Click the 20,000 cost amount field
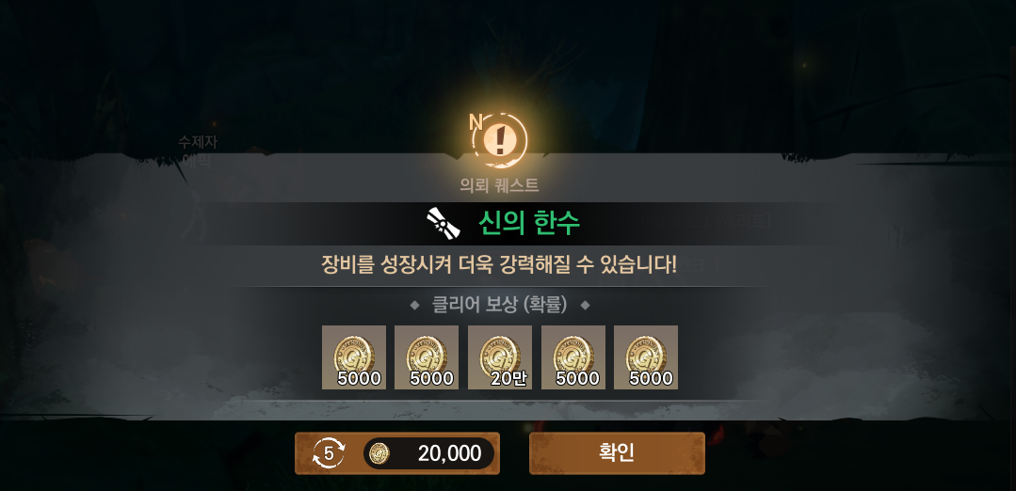The height and width of the screenshot is (491, 1016). [x=428, y=453]
